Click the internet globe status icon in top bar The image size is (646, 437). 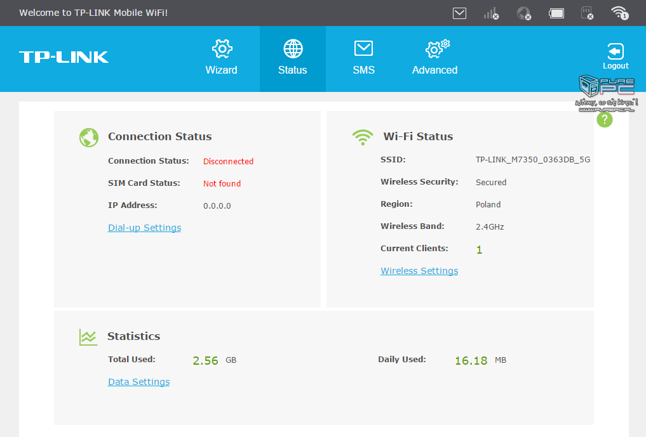click(x=523, y=13)
